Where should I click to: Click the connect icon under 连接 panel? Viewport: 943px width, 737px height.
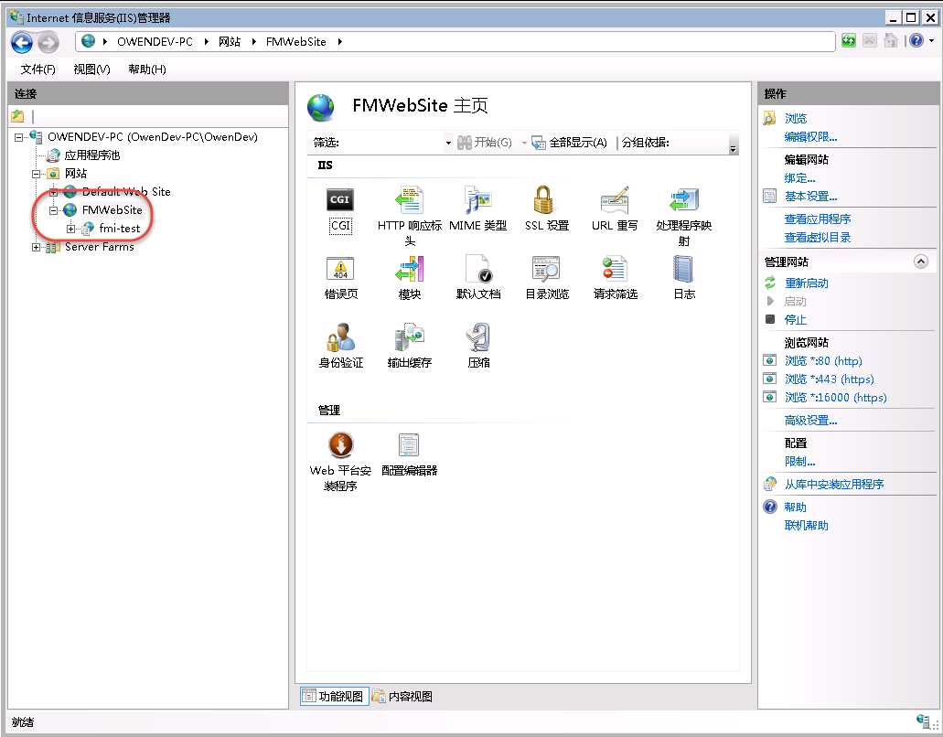click(17, 116)
